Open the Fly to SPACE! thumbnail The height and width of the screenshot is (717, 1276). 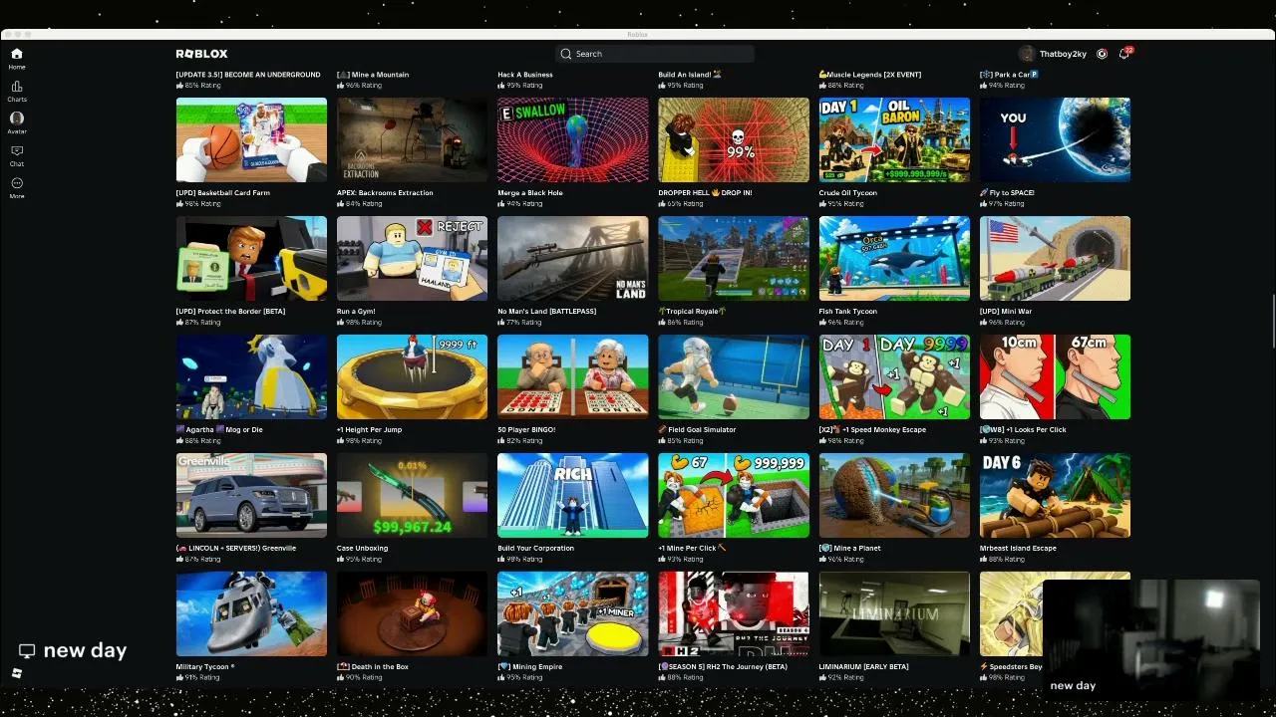coord(1055,139)
